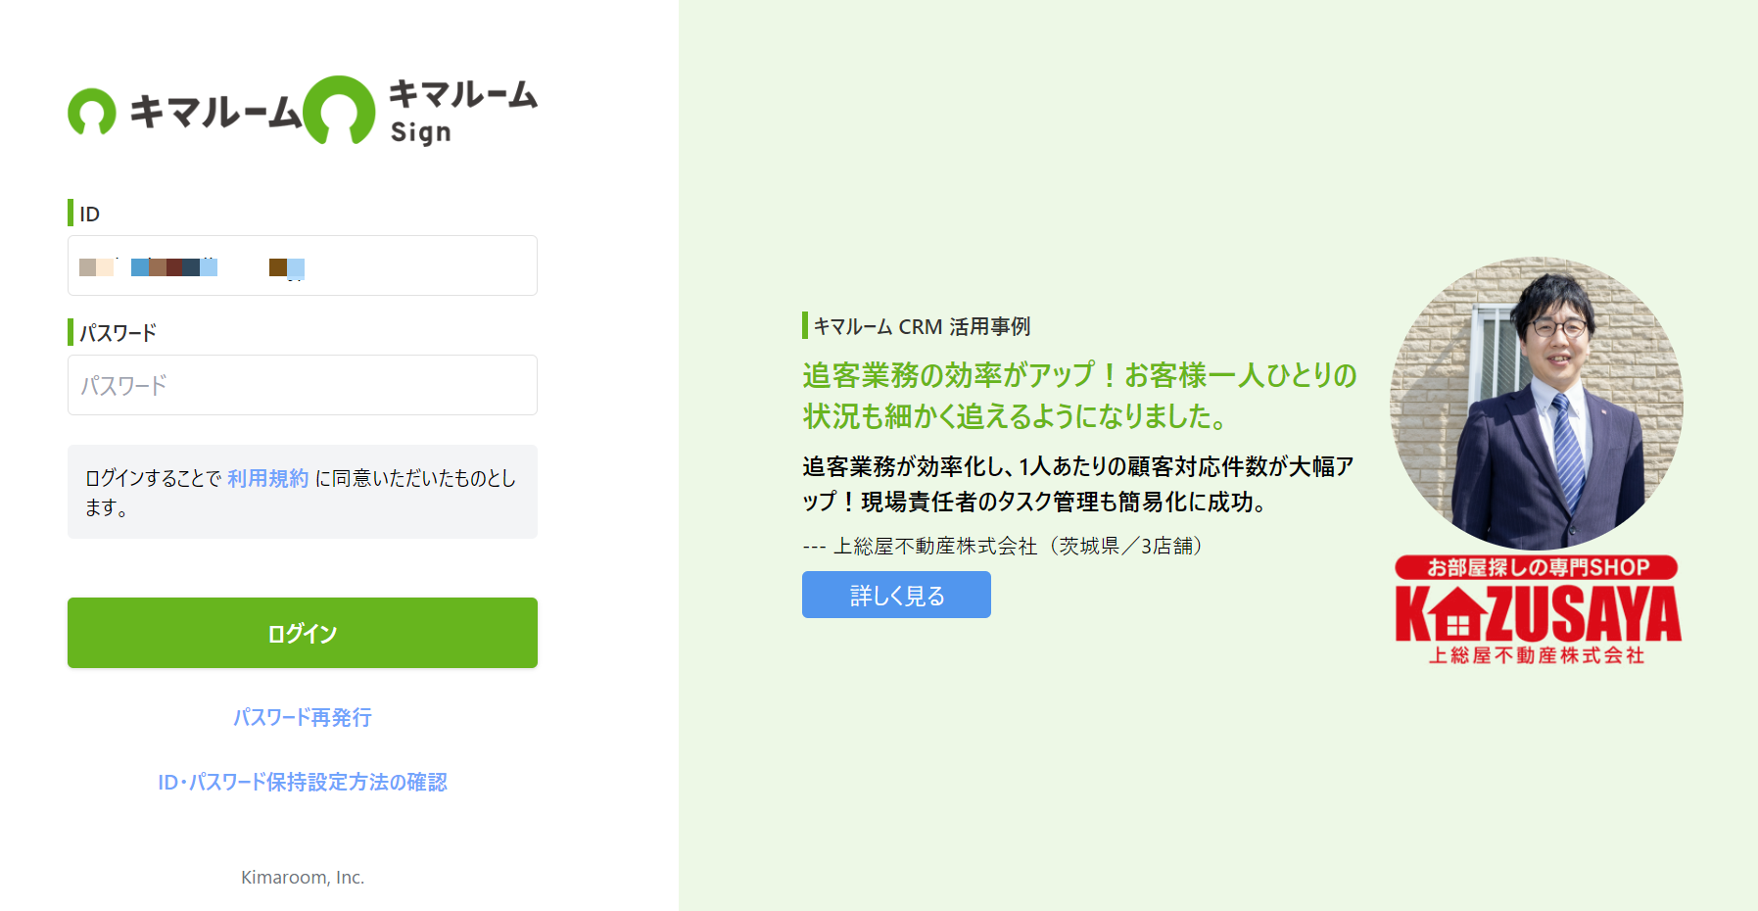Viewport: 1758px width, 911px height.
Task: Click the larger キマルーム Sign ring icon
Action: click(339, 111)
